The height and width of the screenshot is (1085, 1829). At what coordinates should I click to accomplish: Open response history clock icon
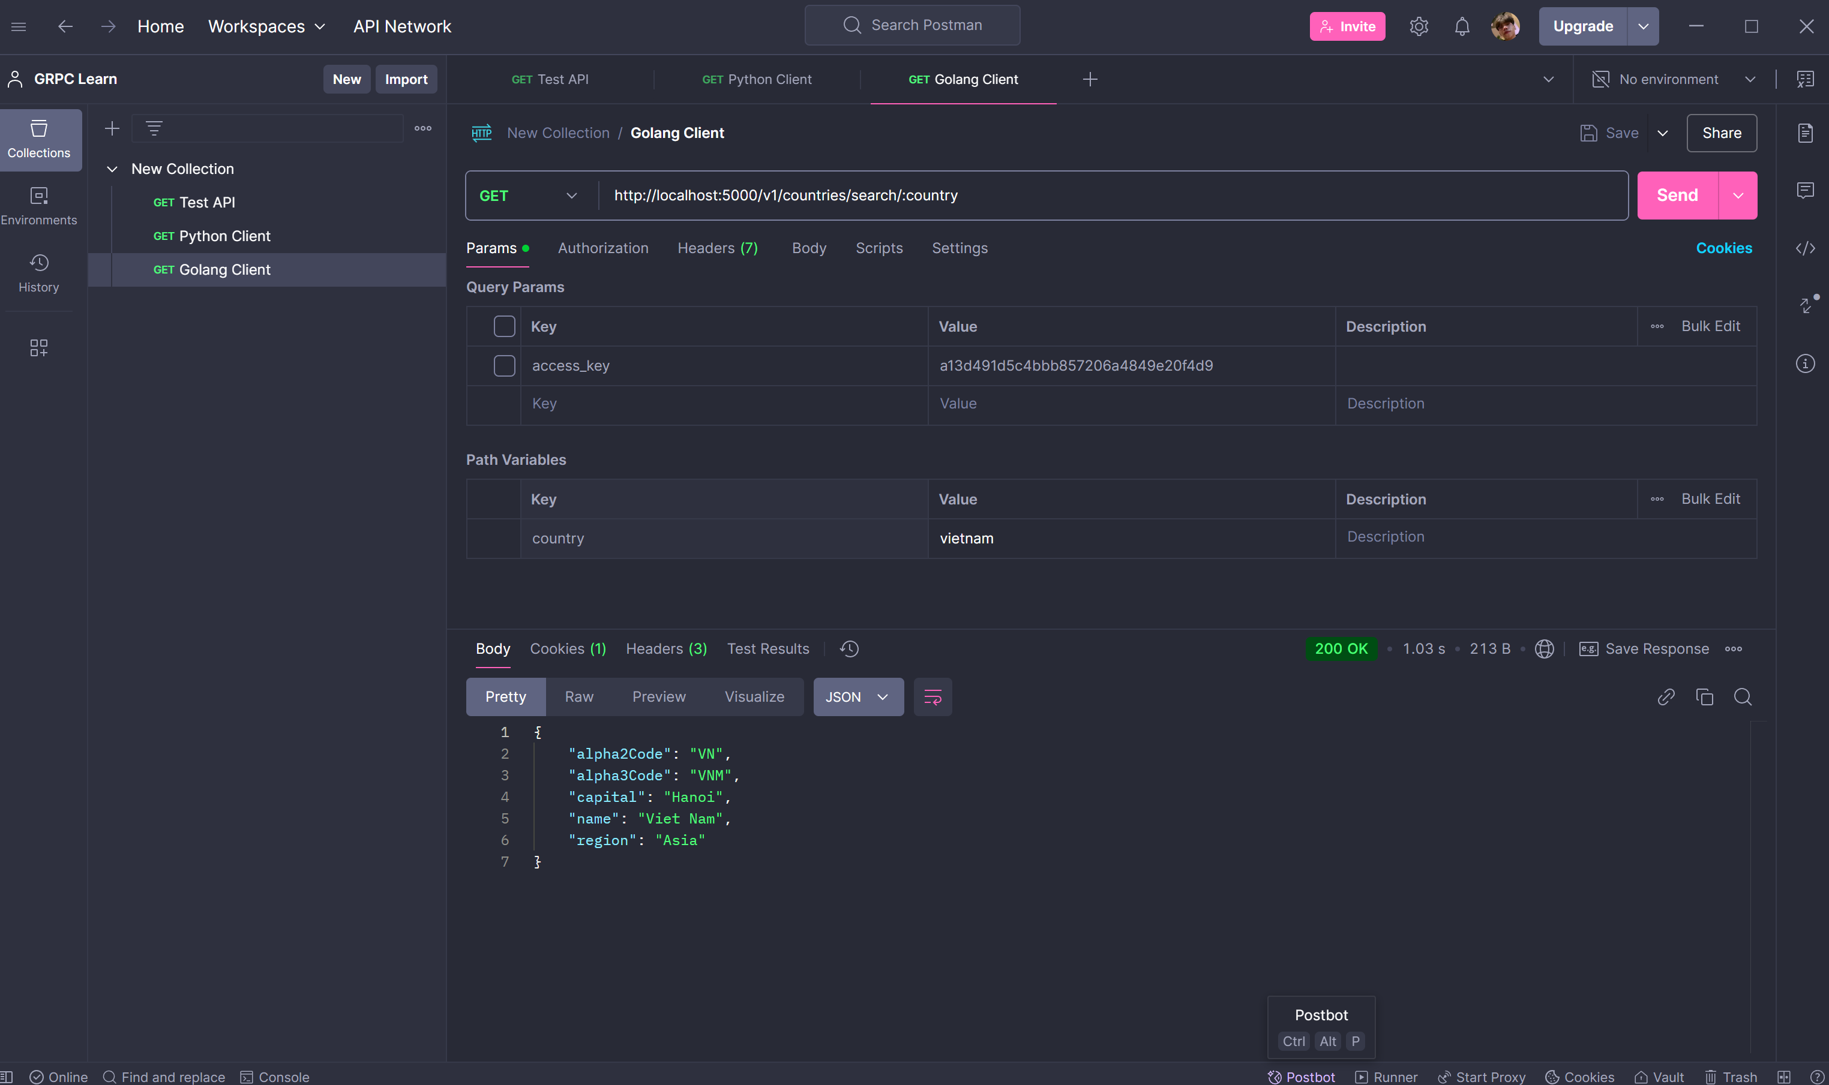(849, 648)
